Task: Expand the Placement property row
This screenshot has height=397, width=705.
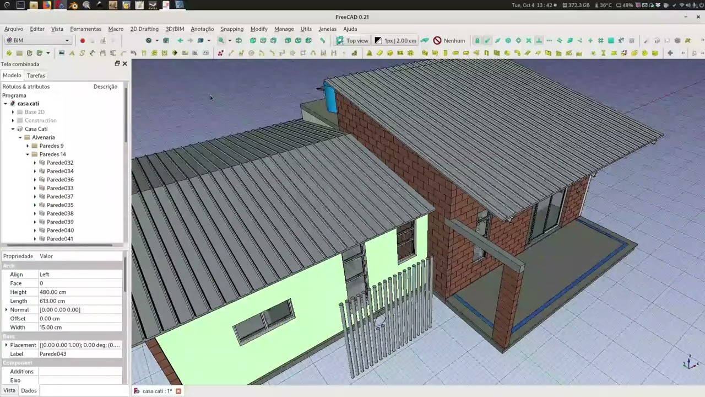Action: [6, 345]
